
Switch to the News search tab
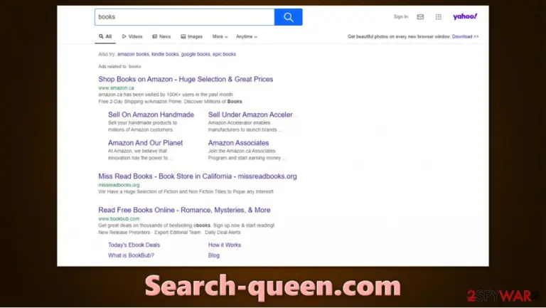click(161, 36)
